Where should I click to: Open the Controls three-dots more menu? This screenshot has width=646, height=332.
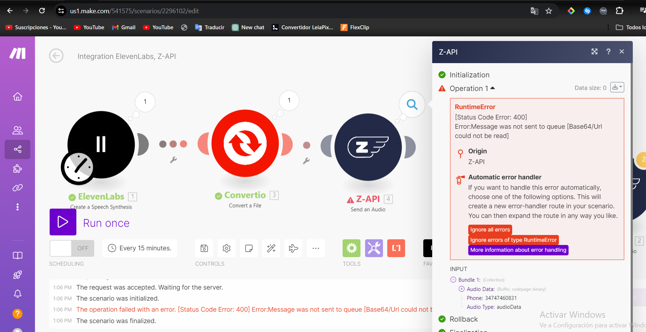[316, 248]
